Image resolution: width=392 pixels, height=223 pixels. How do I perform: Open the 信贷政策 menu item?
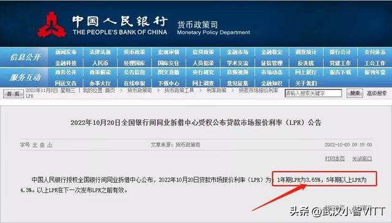click(203, 52)
